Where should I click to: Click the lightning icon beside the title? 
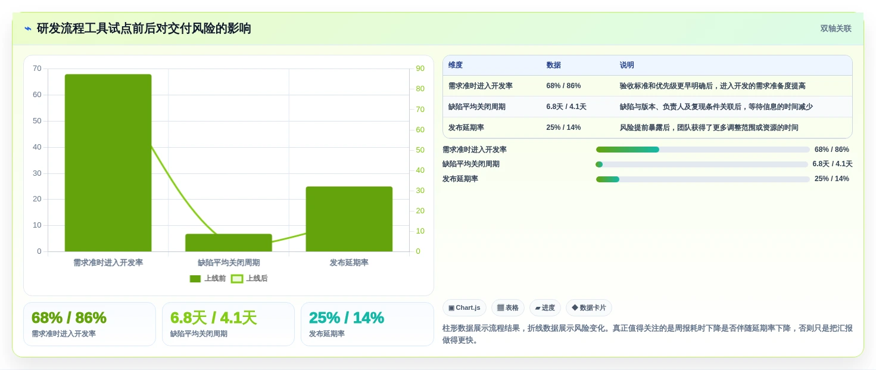(x=28, y=29)
